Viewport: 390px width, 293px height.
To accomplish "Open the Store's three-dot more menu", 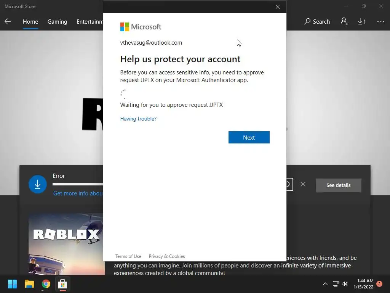I will pyautogui.click(x=380, y=22).
